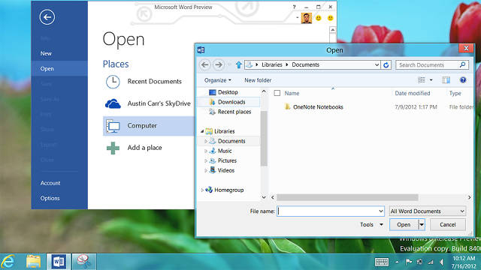Screen dimensions: 481x270
Task: Click the SkyDrive cloud icon
Action: 113,104
